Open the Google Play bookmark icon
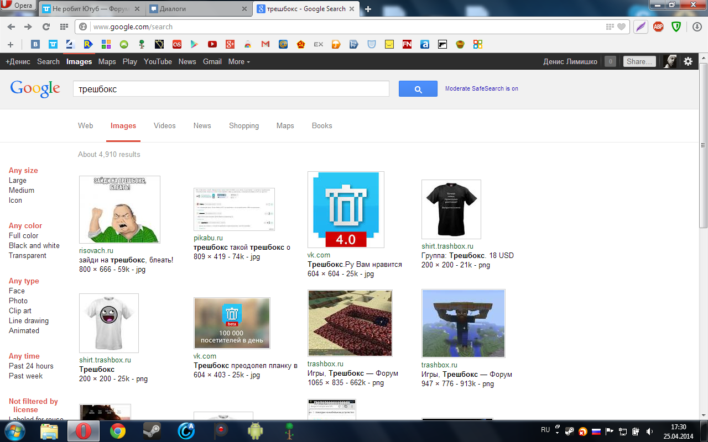 coord(195,44)
